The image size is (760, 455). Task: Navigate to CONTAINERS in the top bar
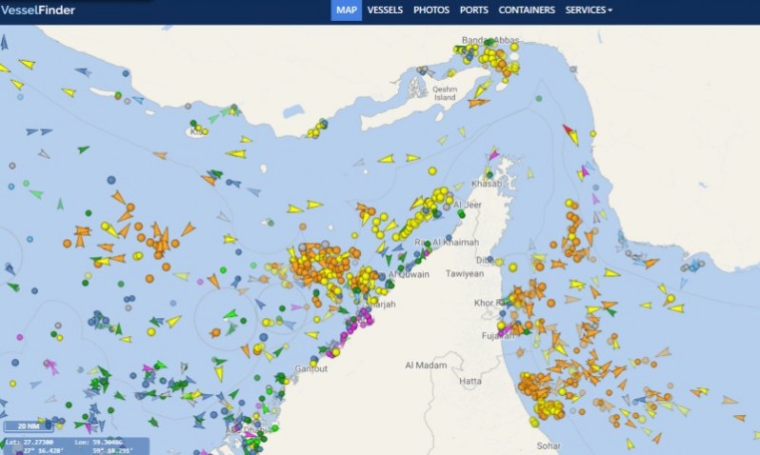(x=527, y=10)
